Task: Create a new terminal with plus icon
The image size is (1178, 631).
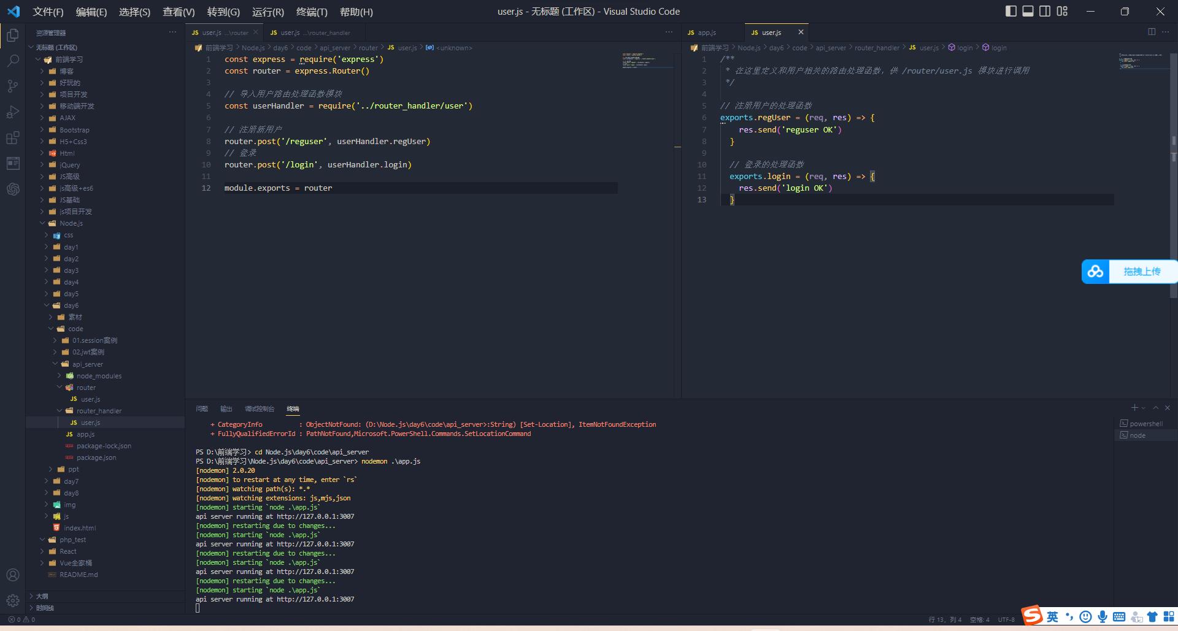Action: pyautogui.click(x=1134, y=408)
